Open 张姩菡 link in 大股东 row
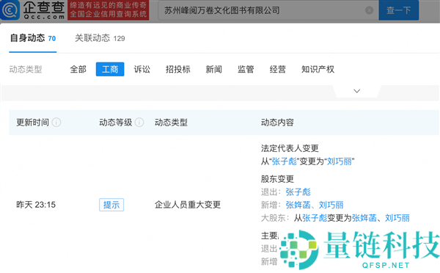The image size is (440, 273). pos(364,218)
